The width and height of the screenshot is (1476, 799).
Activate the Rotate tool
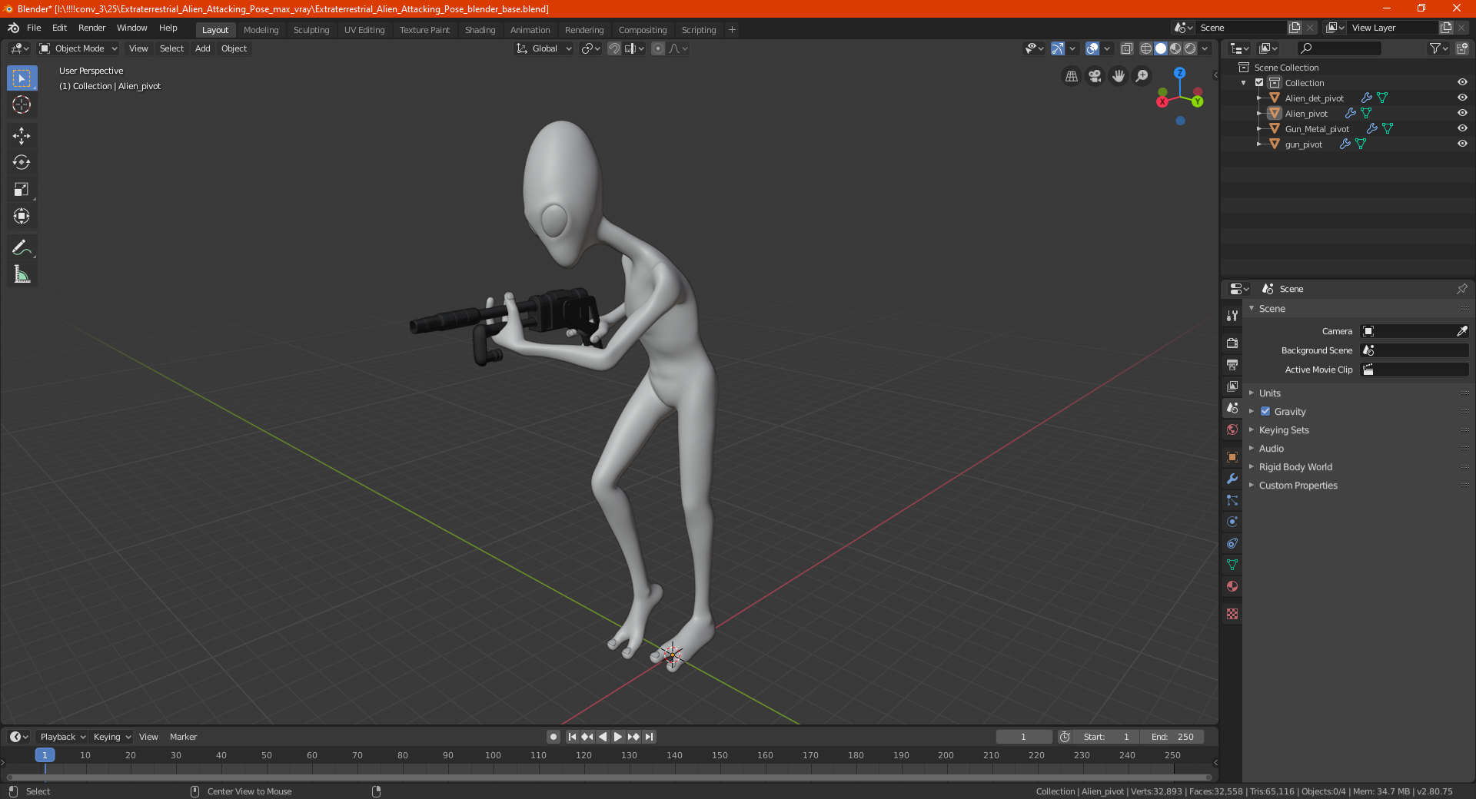tap(22, 162)
